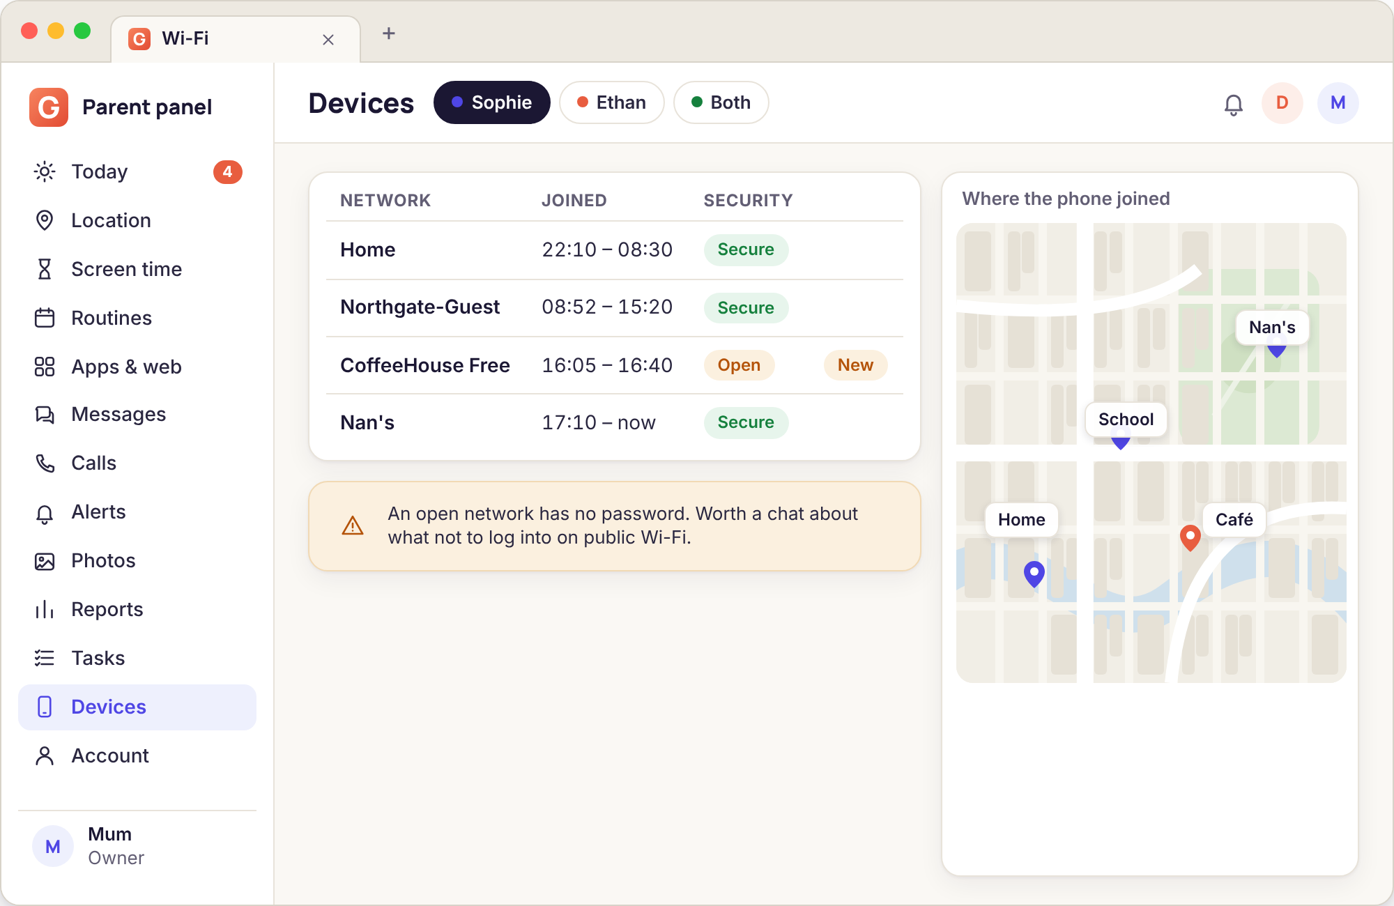The width and height of the screenshot is (1394, 906).
Task: Click the Parent panel G logo
Action: pos(49,107)
